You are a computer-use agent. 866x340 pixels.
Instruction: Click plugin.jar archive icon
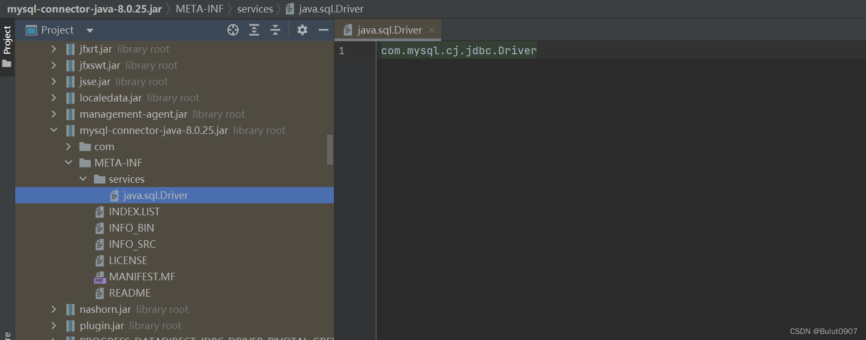[x=70, y=326]
